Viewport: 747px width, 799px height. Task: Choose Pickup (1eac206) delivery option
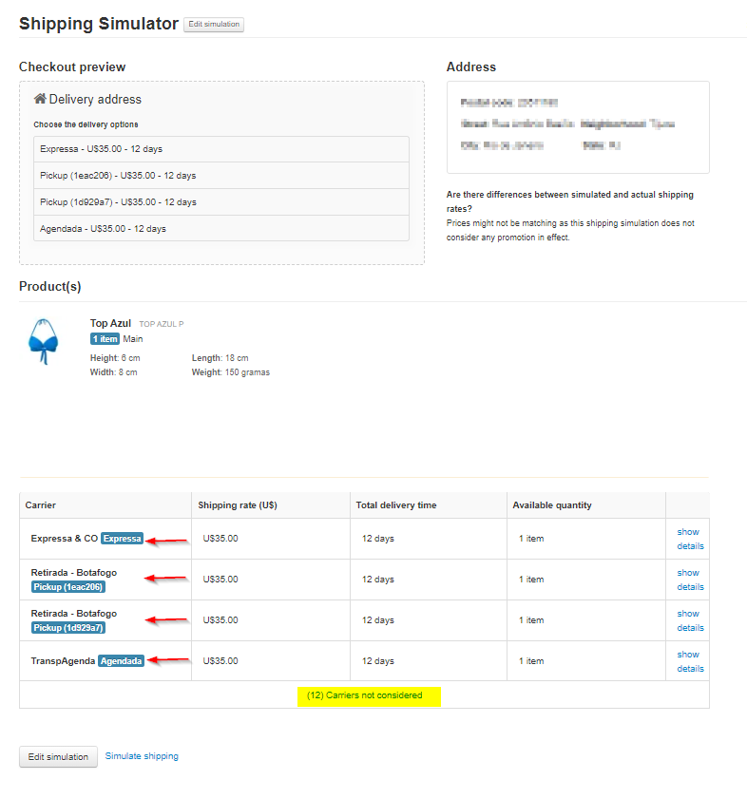point(221,176)
